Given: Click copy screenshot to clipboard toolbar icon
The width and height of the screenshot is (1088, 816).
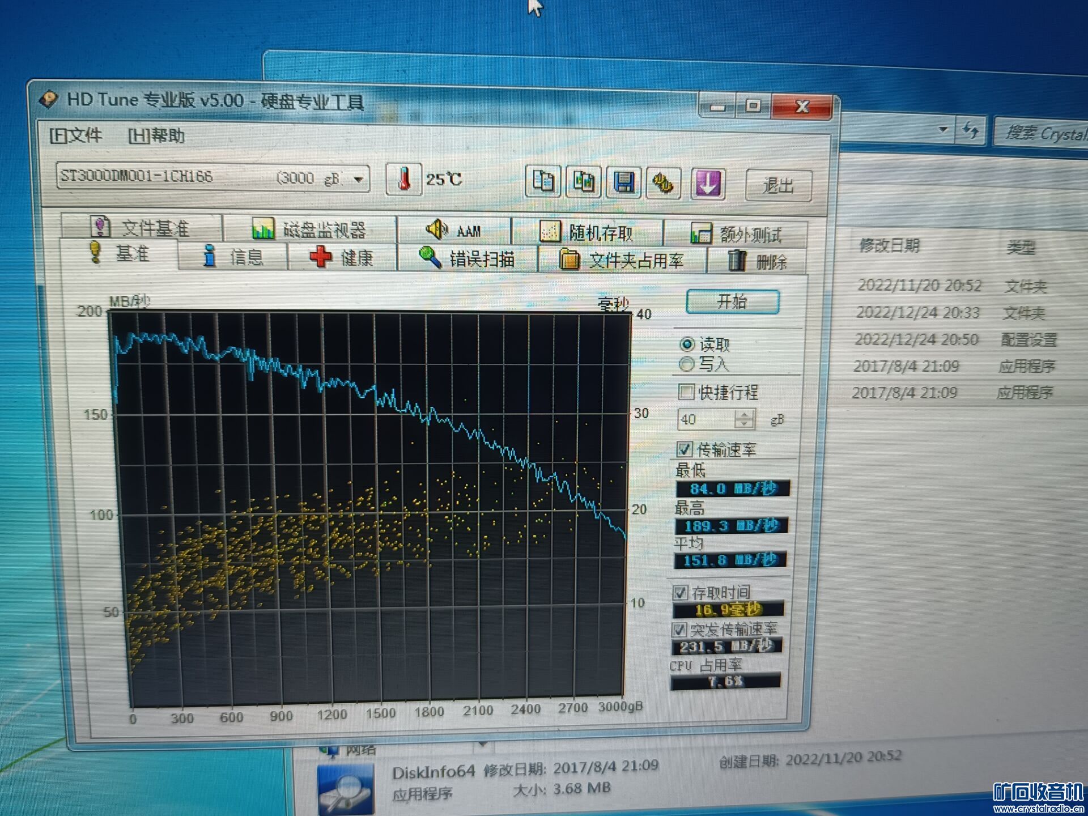Looking at the screenshot, I should (583, 182).
